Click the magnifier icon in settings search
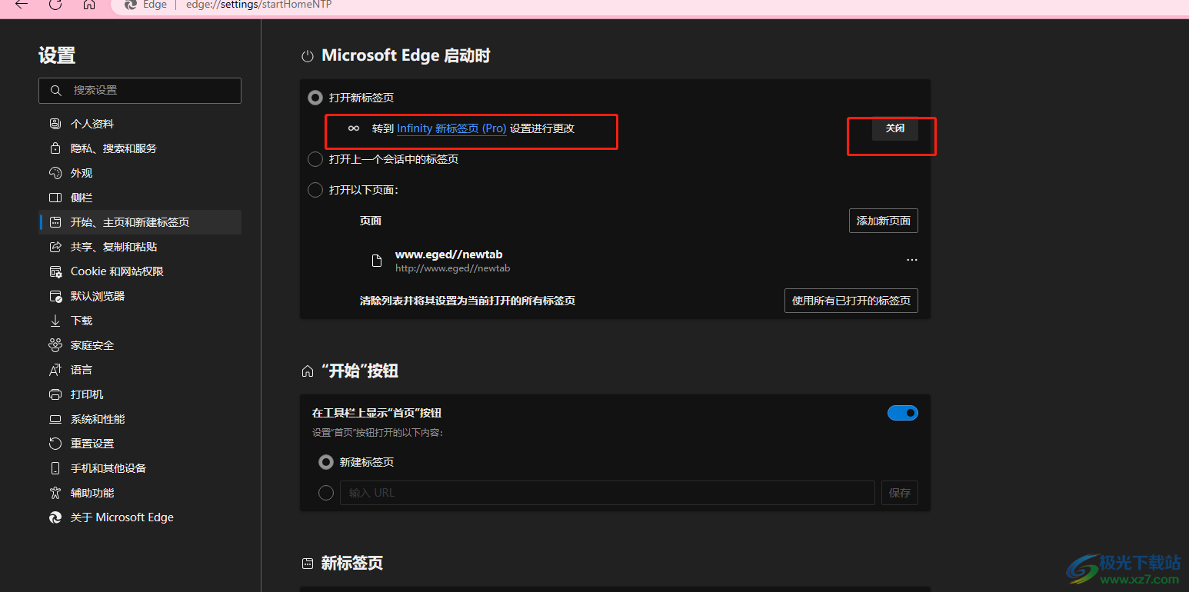Image resolution: width=1189 pixels, height=592 pixels. [x=55, y=91]
